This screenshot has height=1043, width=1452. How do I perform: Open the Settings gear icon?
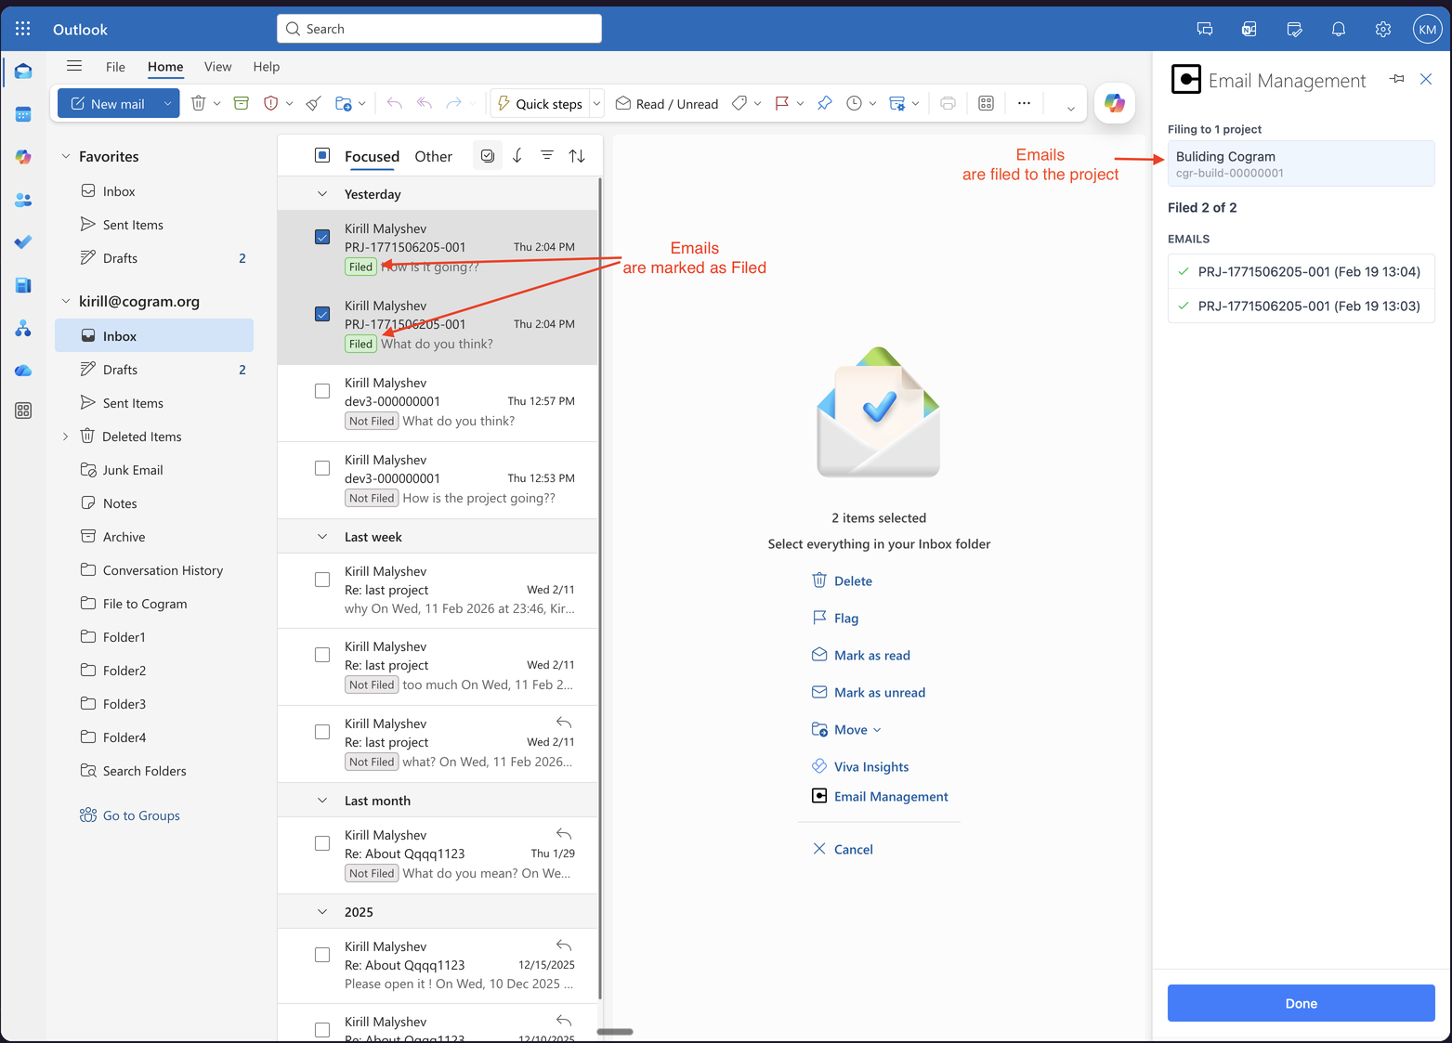click(1382, 29)
